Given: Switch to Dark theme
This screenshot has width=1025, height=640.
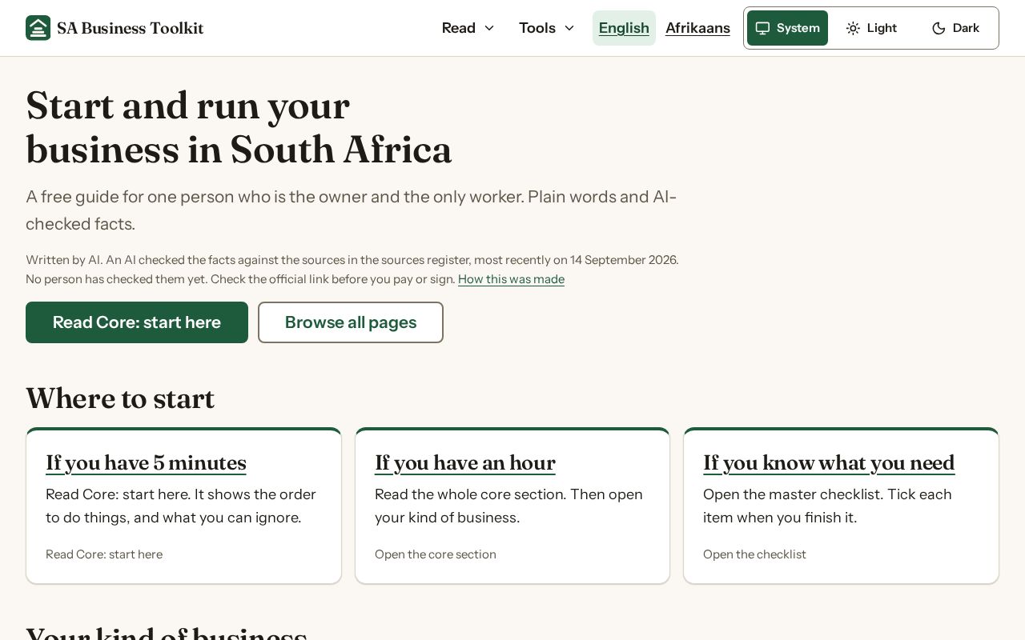Looking at the screenshot, I should tap(955, 28).
